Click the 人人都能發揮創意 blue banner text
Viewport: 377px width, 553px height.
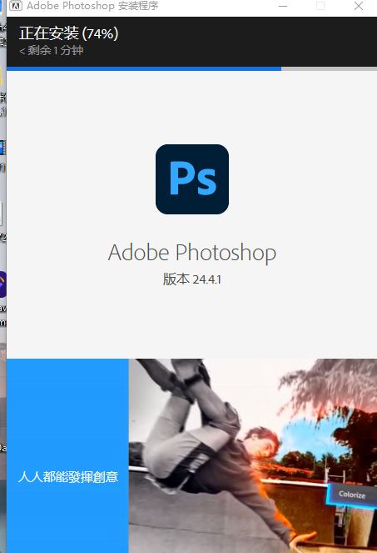[x=68, y=477]
